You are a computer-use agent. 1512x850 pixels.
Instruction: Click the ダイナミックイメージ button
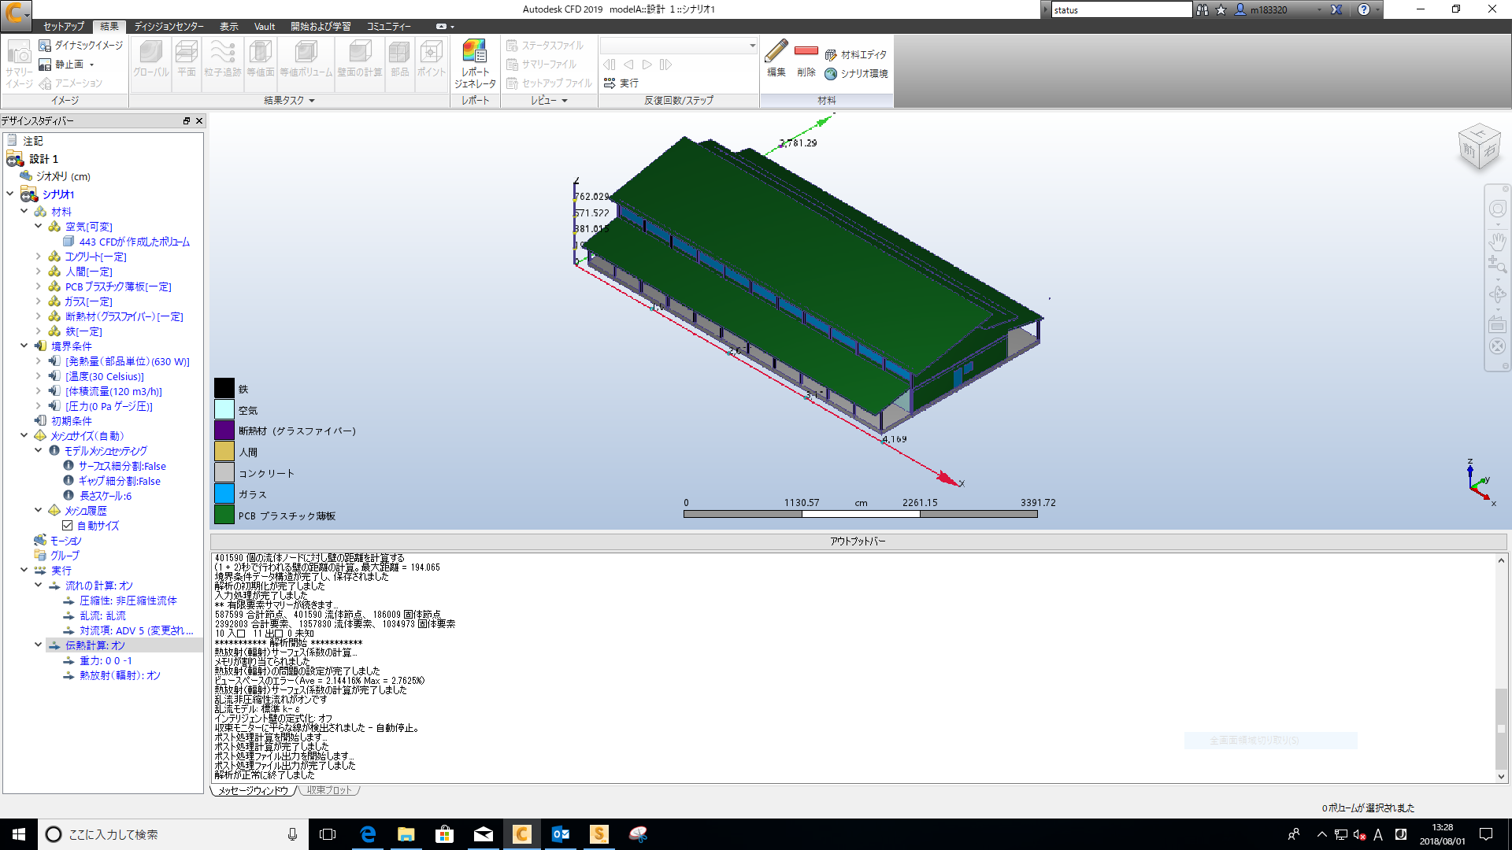tap(81, 46)
